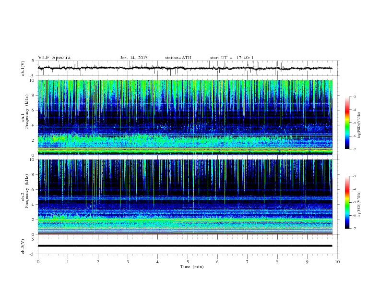Click the lower color bar's log(PSD) label

(359, 205)
